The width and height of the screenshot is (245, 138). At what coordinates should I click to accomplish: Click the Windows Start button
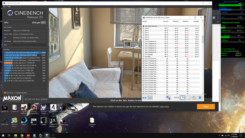click(x=3, y=135)
